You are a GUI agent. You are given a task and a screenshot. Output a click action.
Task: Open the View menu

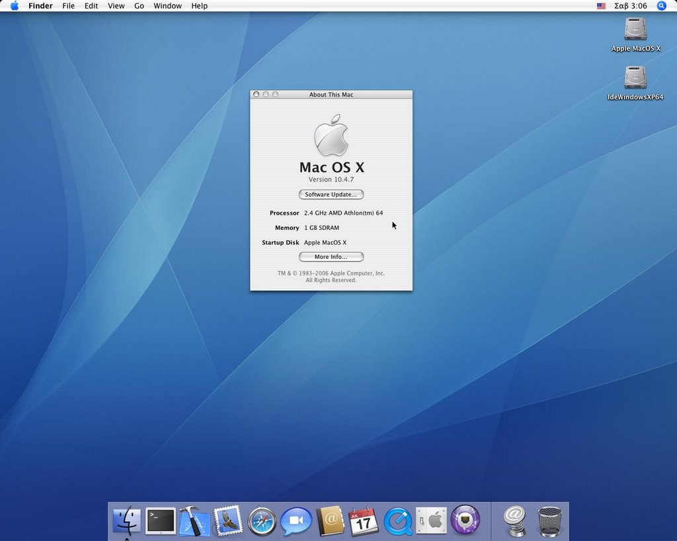pos(116,5)
